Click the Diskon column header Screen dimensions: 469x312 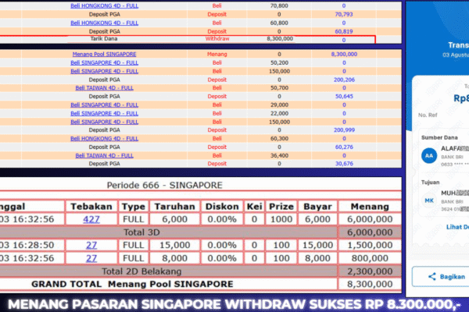click(222, 207)
